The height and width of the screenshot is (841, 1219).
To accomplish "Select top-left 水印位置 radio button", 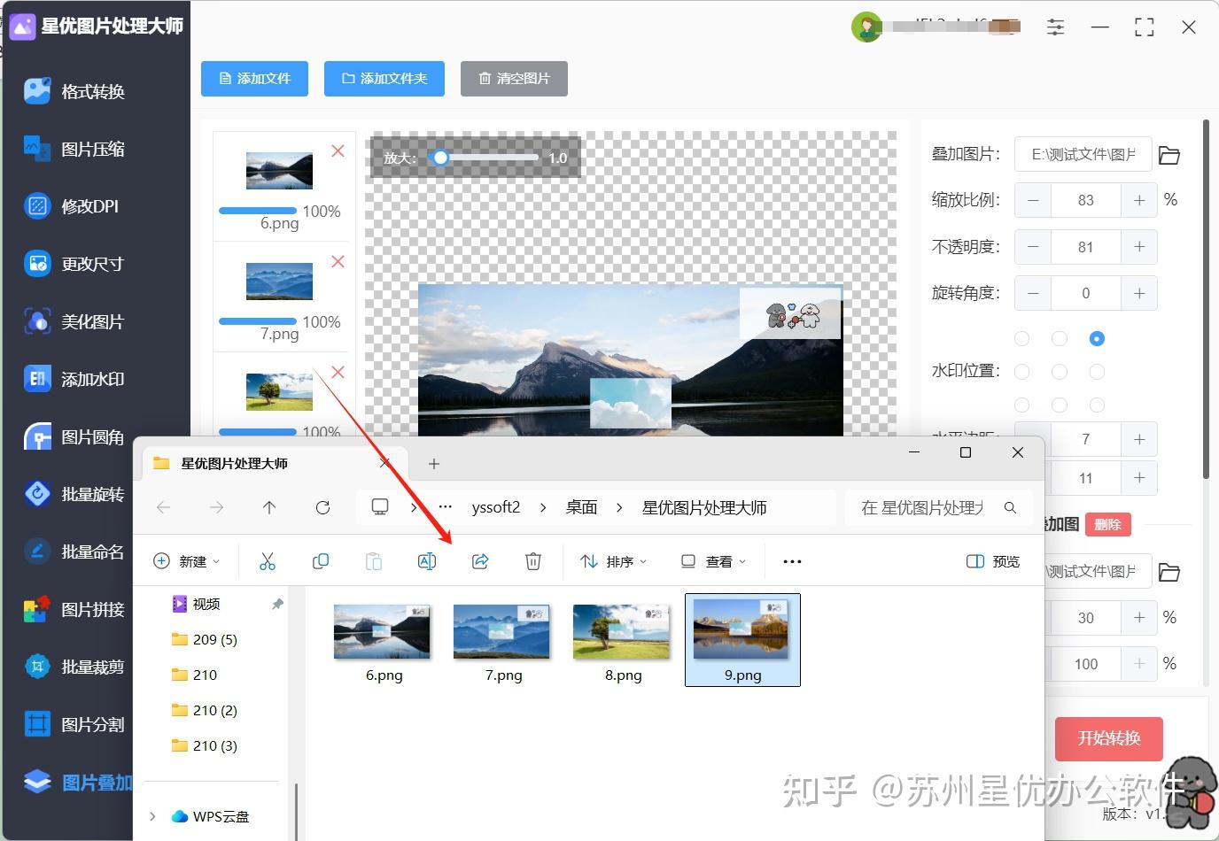I will tap(1021, 338).
